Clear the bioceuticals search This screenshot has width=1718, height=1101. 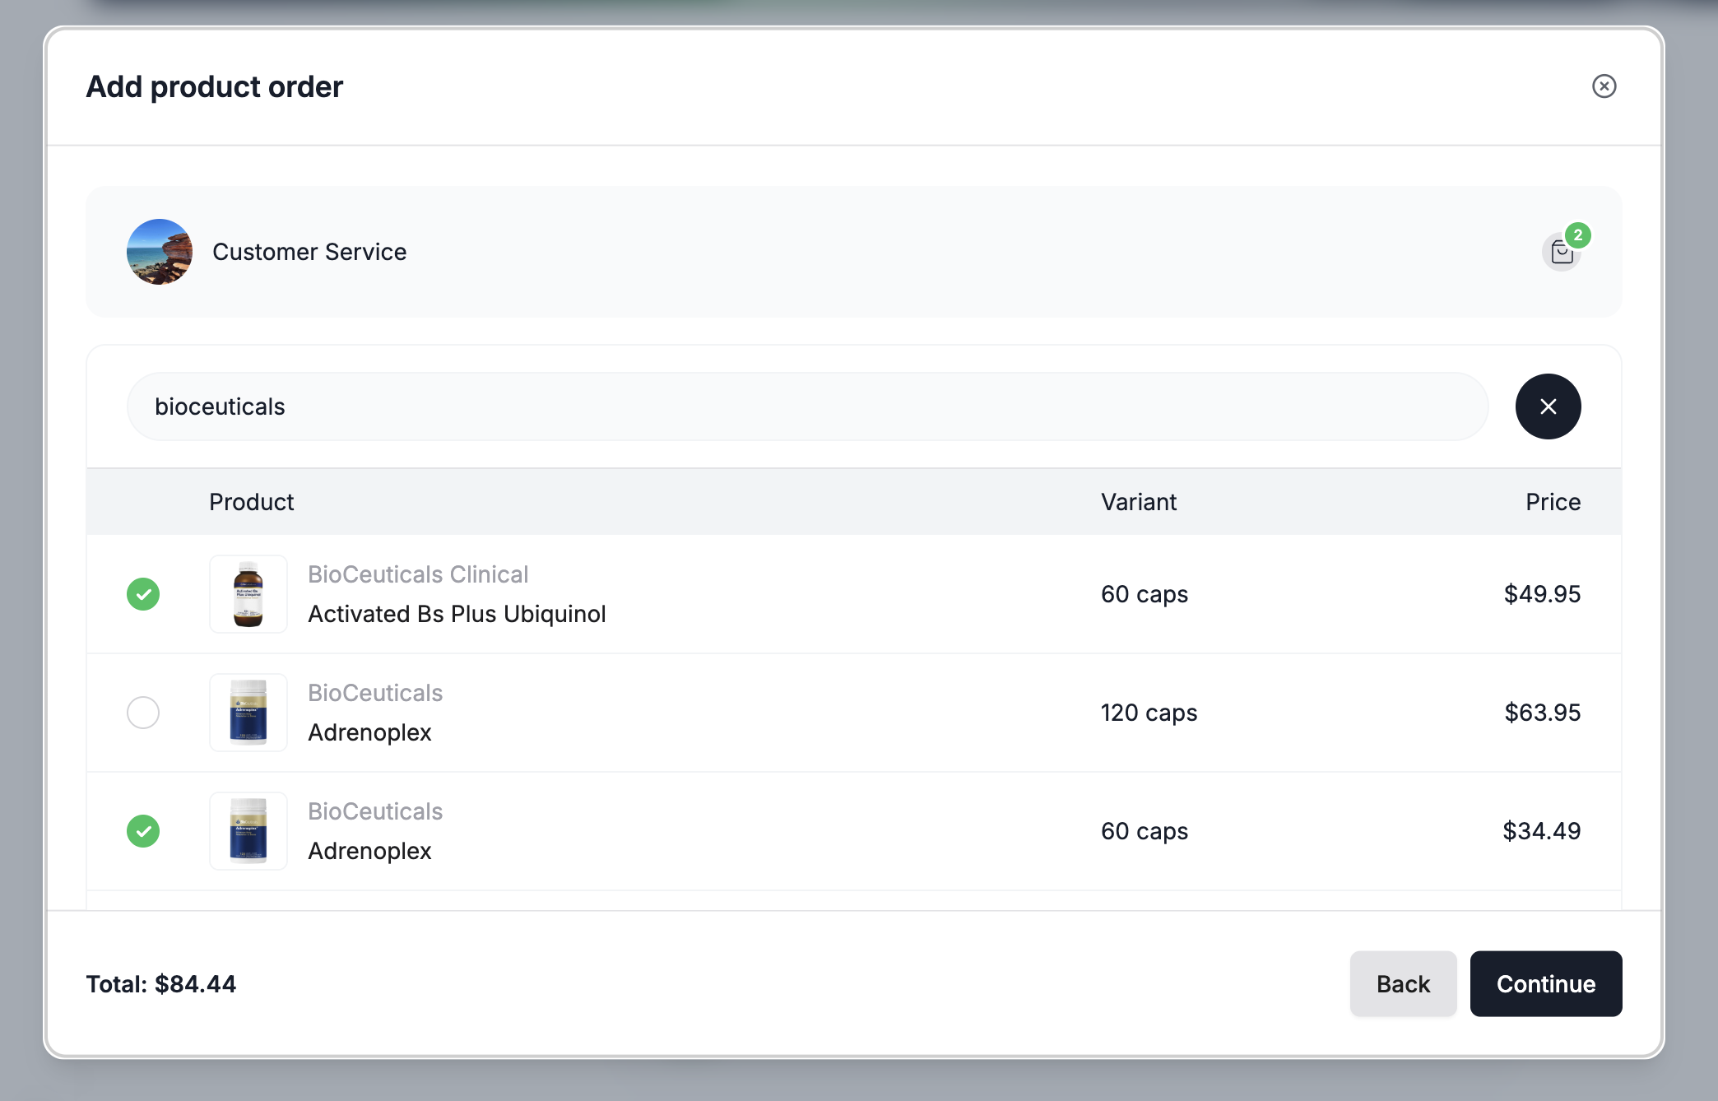pos(1548,406)
